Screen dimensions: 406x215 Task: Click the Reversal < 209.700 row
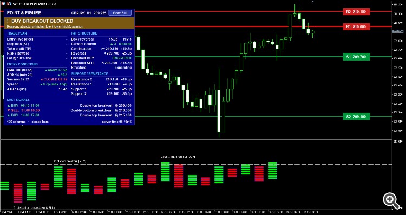(x=101, y=53)
